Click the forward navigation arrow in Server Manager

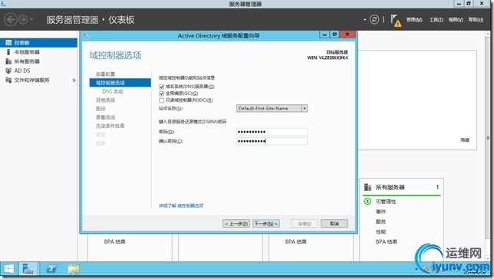[23, 19]
